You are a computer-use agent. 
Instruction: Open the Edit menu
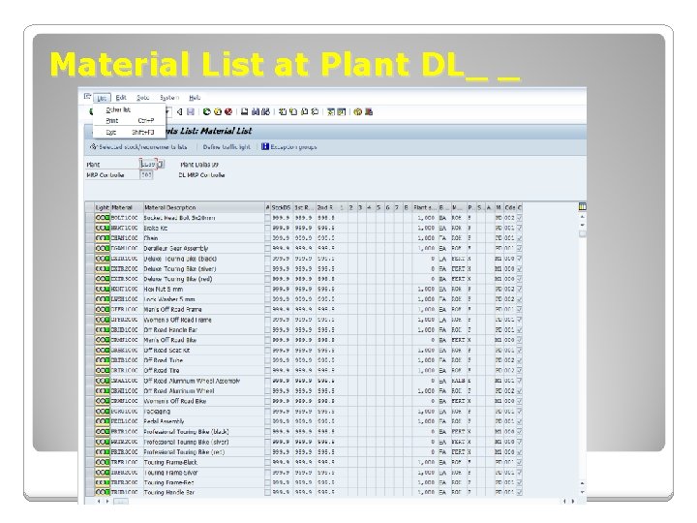pyautogui.click(x=121, y=98)
